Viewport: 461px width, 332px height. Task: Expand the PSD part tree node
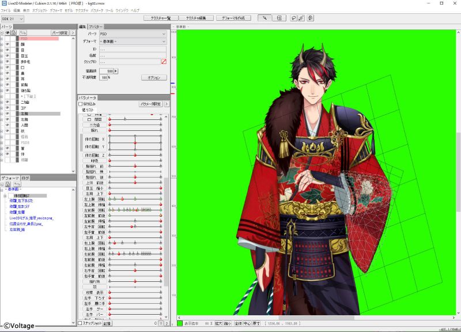pos(2,39)
